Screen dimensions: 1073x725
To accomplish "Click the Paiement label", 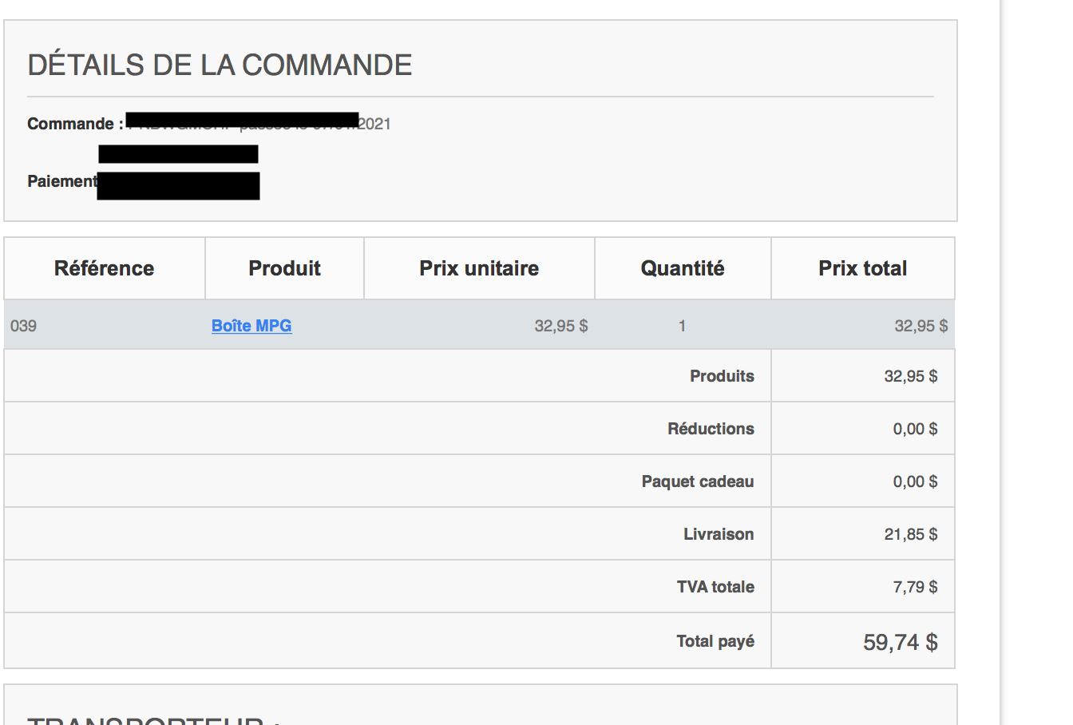I will pyautogui.click(x=62, y=181).
